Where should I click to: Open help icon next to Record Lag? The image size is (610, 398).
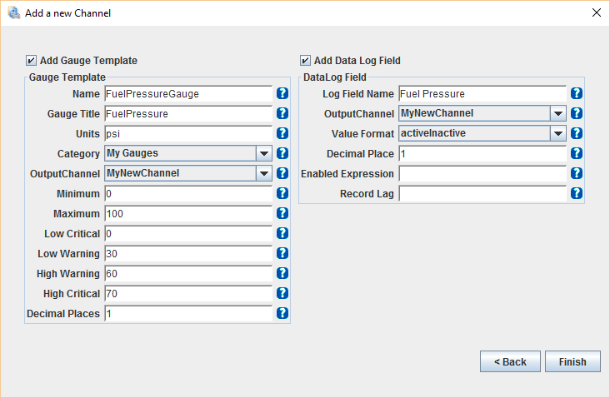pos(577,193)
